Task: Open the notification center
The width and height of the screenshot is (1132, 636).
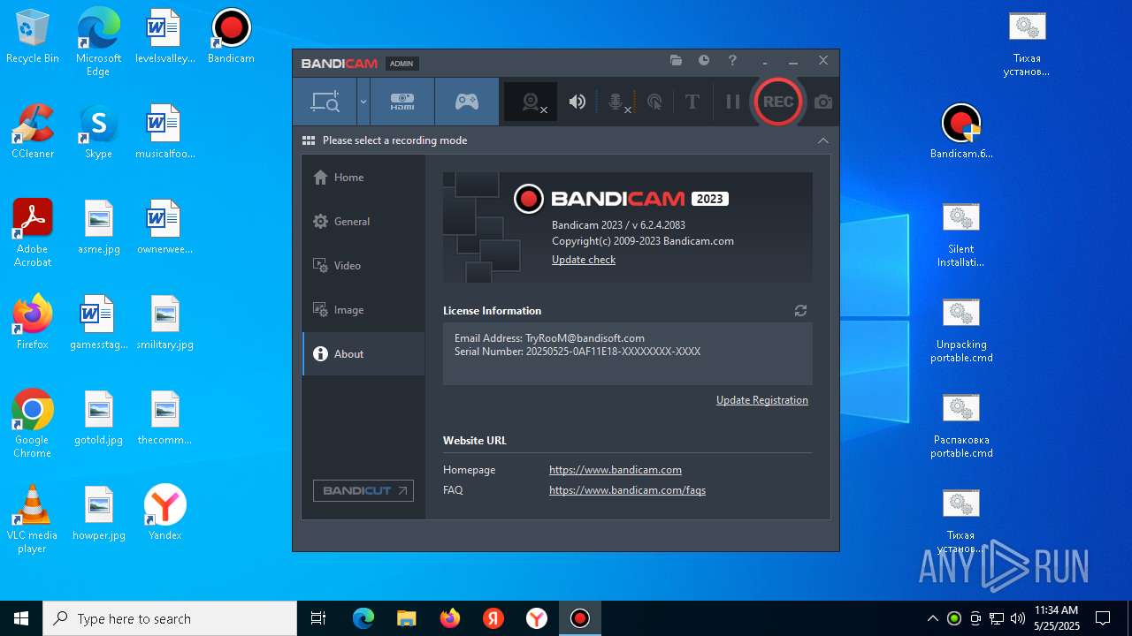Action: (1103, 618)
